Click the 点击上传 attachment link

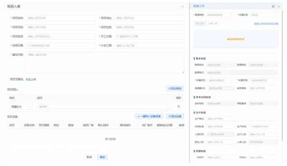(31, 79)
